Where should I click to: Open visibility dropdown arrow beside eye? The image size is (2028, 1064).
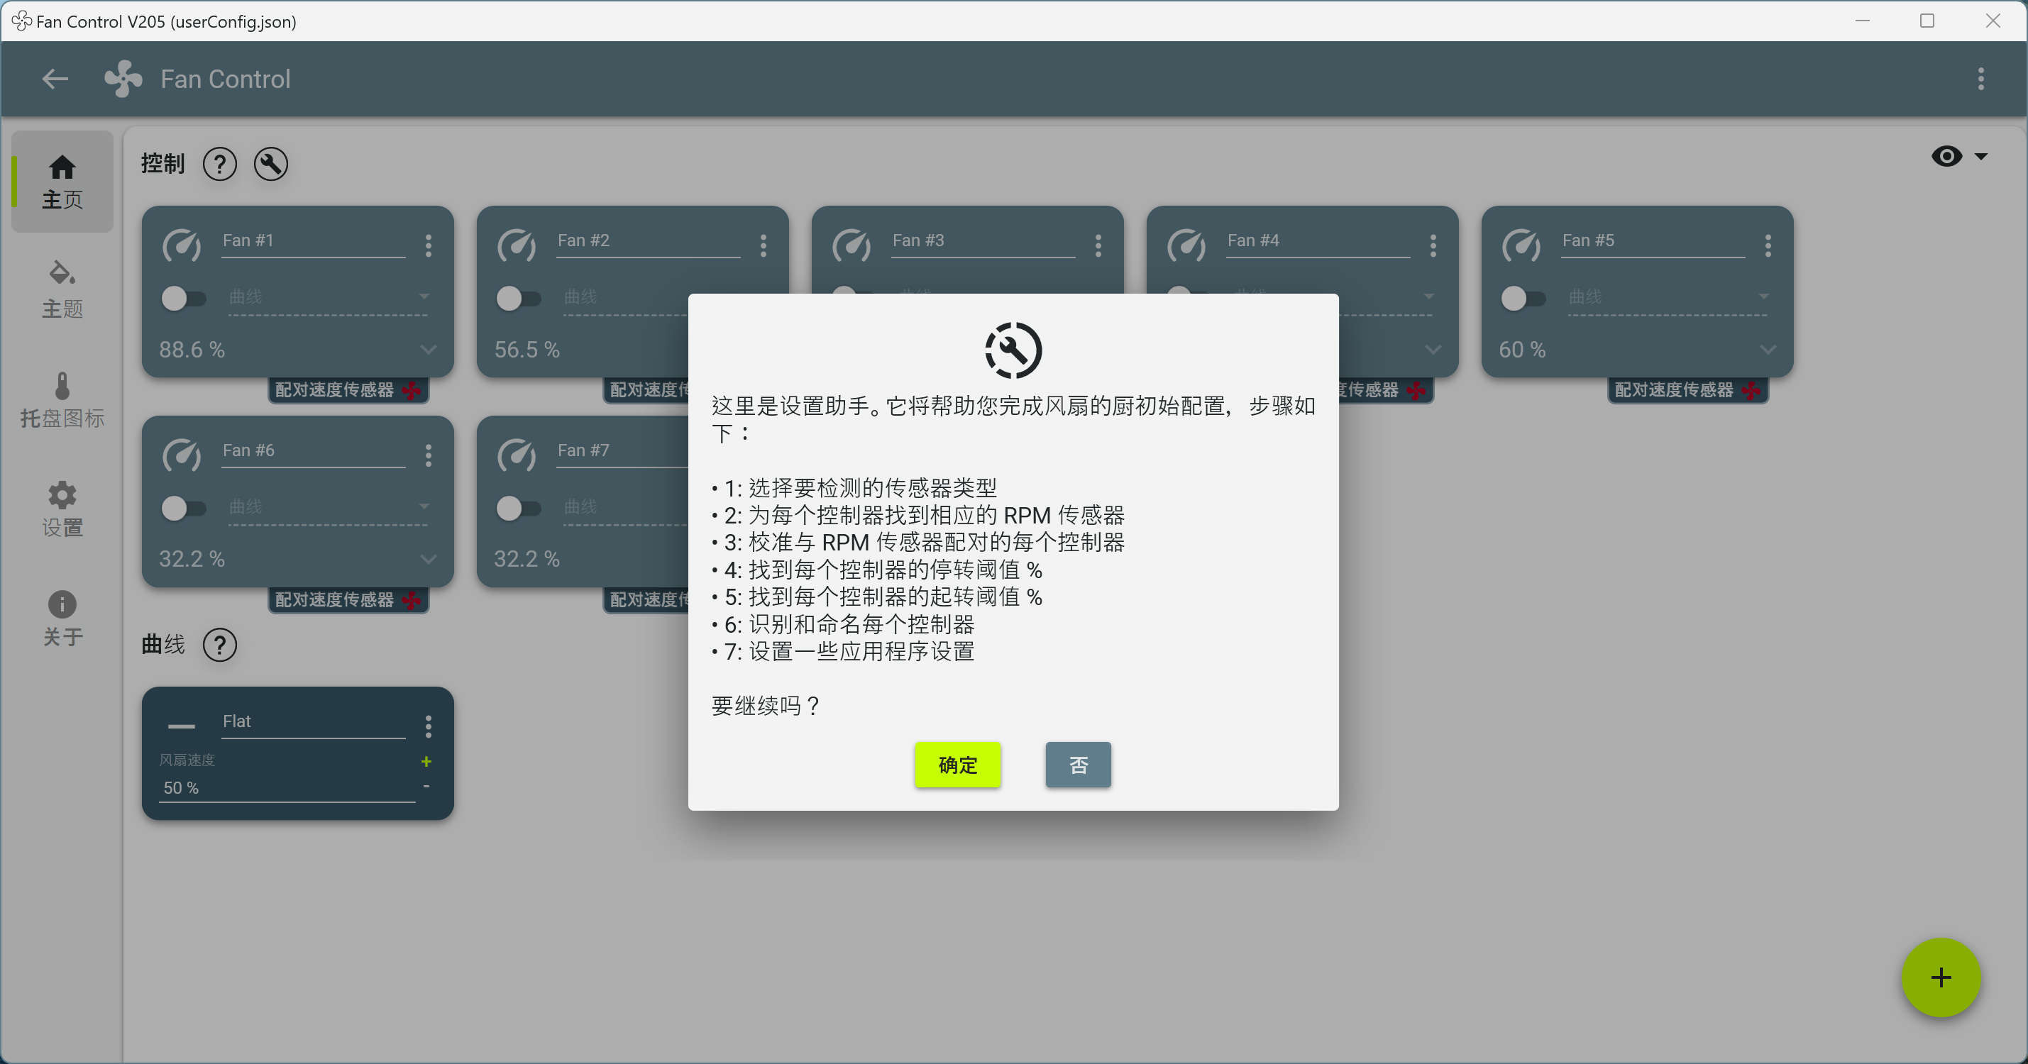click(1980, 156)
